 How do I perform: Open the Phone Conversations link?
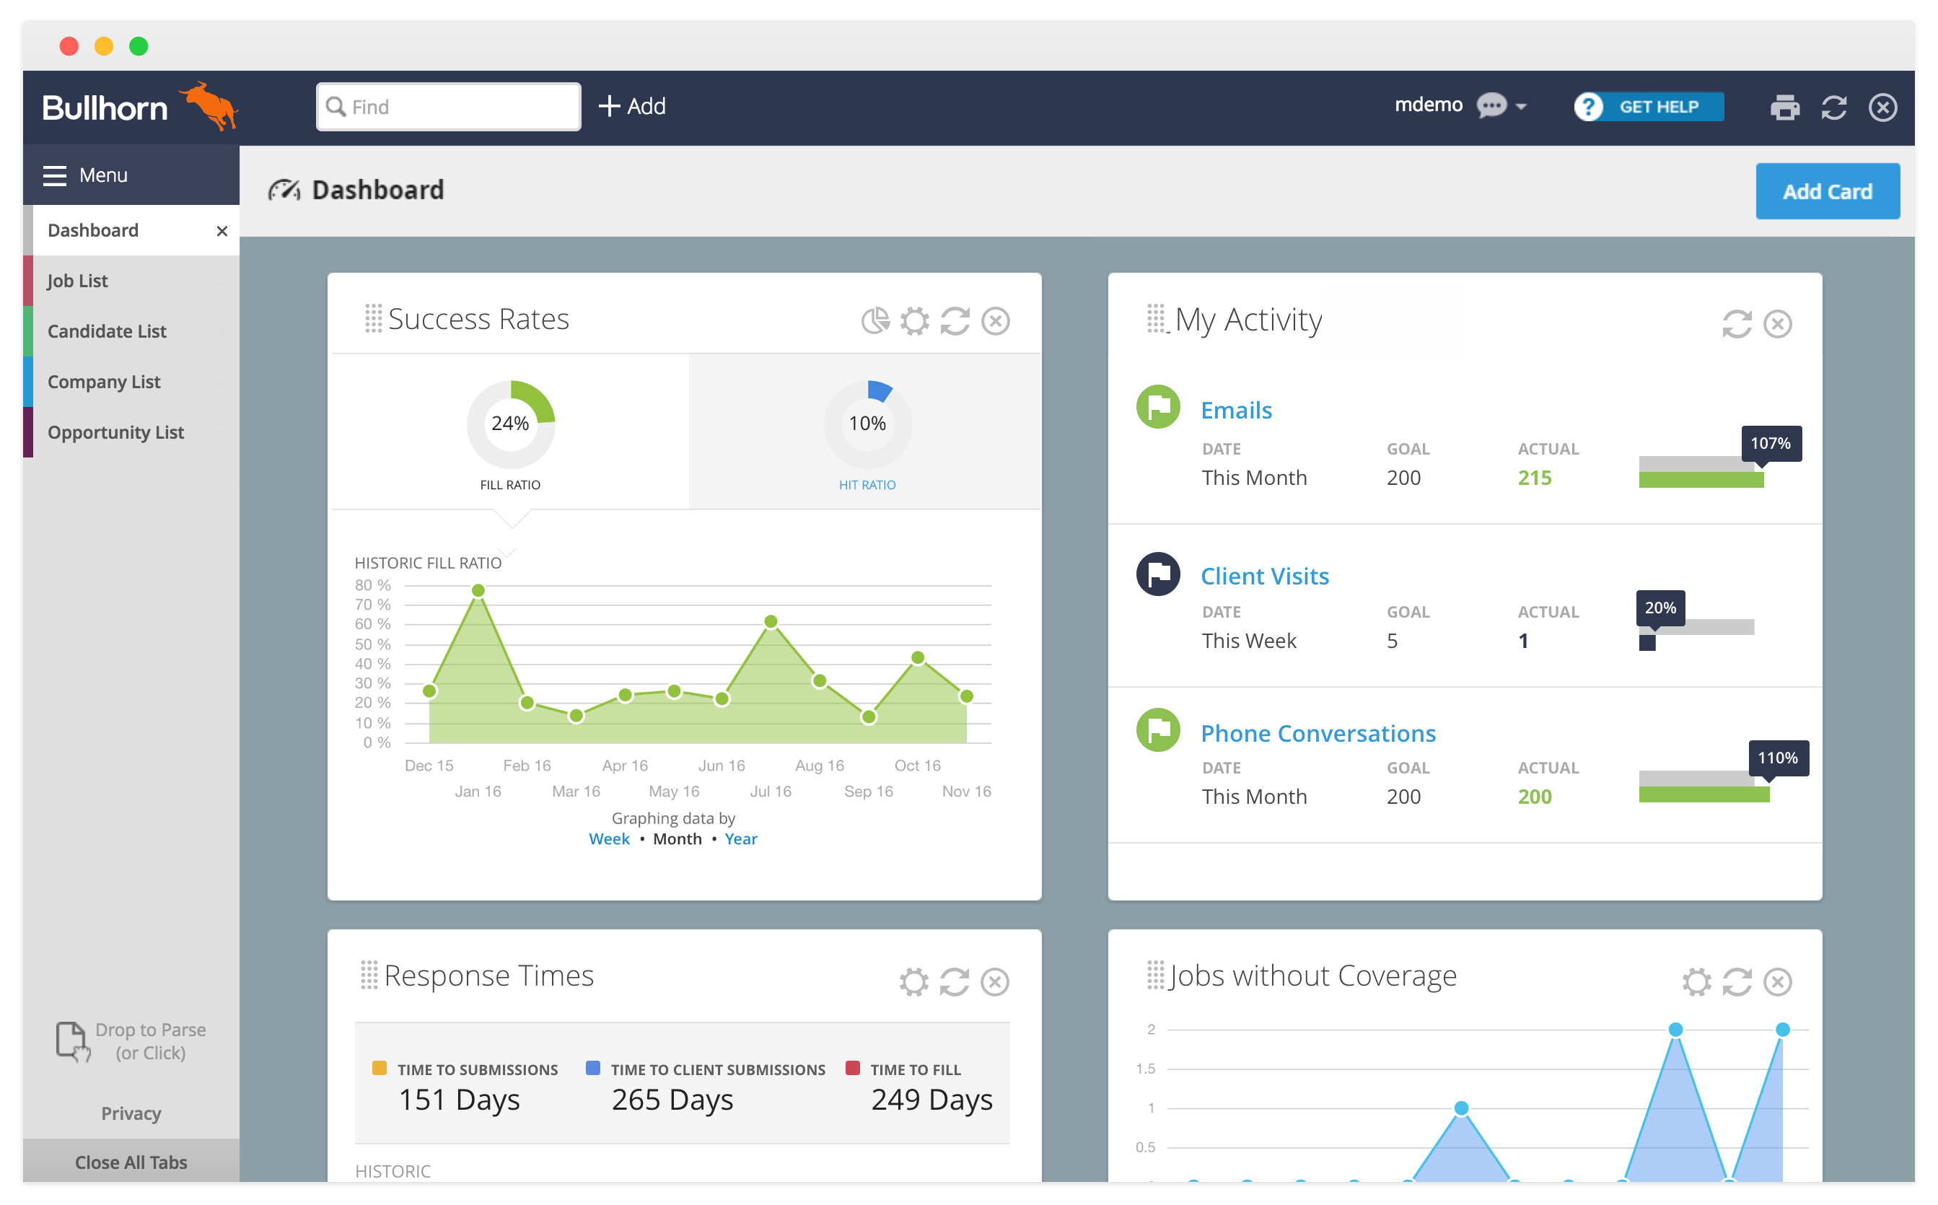pos(1318,733)
